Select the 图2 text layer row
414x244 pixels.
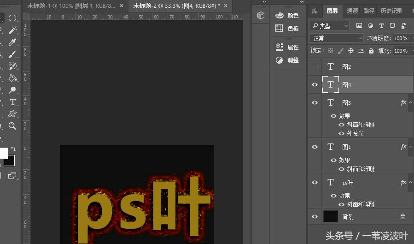point(361,66)
